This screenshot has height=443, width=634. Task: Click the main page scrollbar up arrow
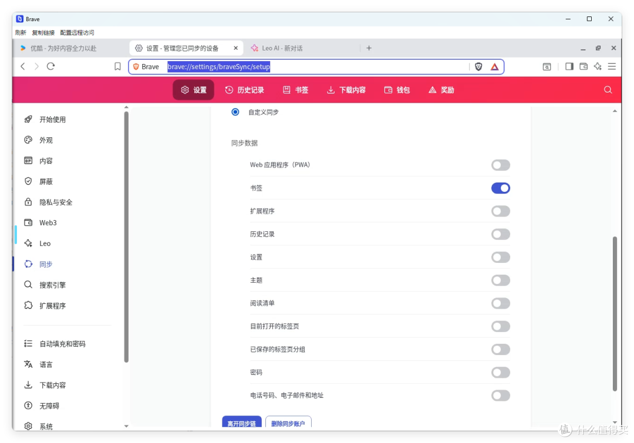(615, 111)
